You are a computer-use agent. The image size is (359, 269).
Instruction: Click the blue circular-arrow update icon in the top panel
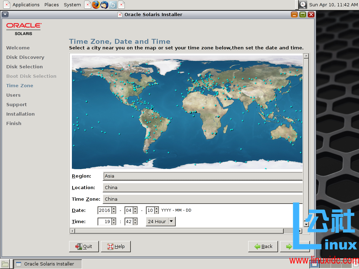113,5
